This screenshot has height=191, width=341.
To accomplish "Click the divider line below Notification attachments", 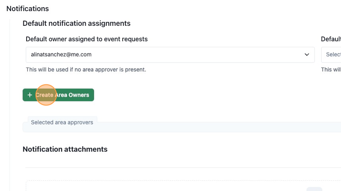I will pyautogui.click(x=183, y=168).
